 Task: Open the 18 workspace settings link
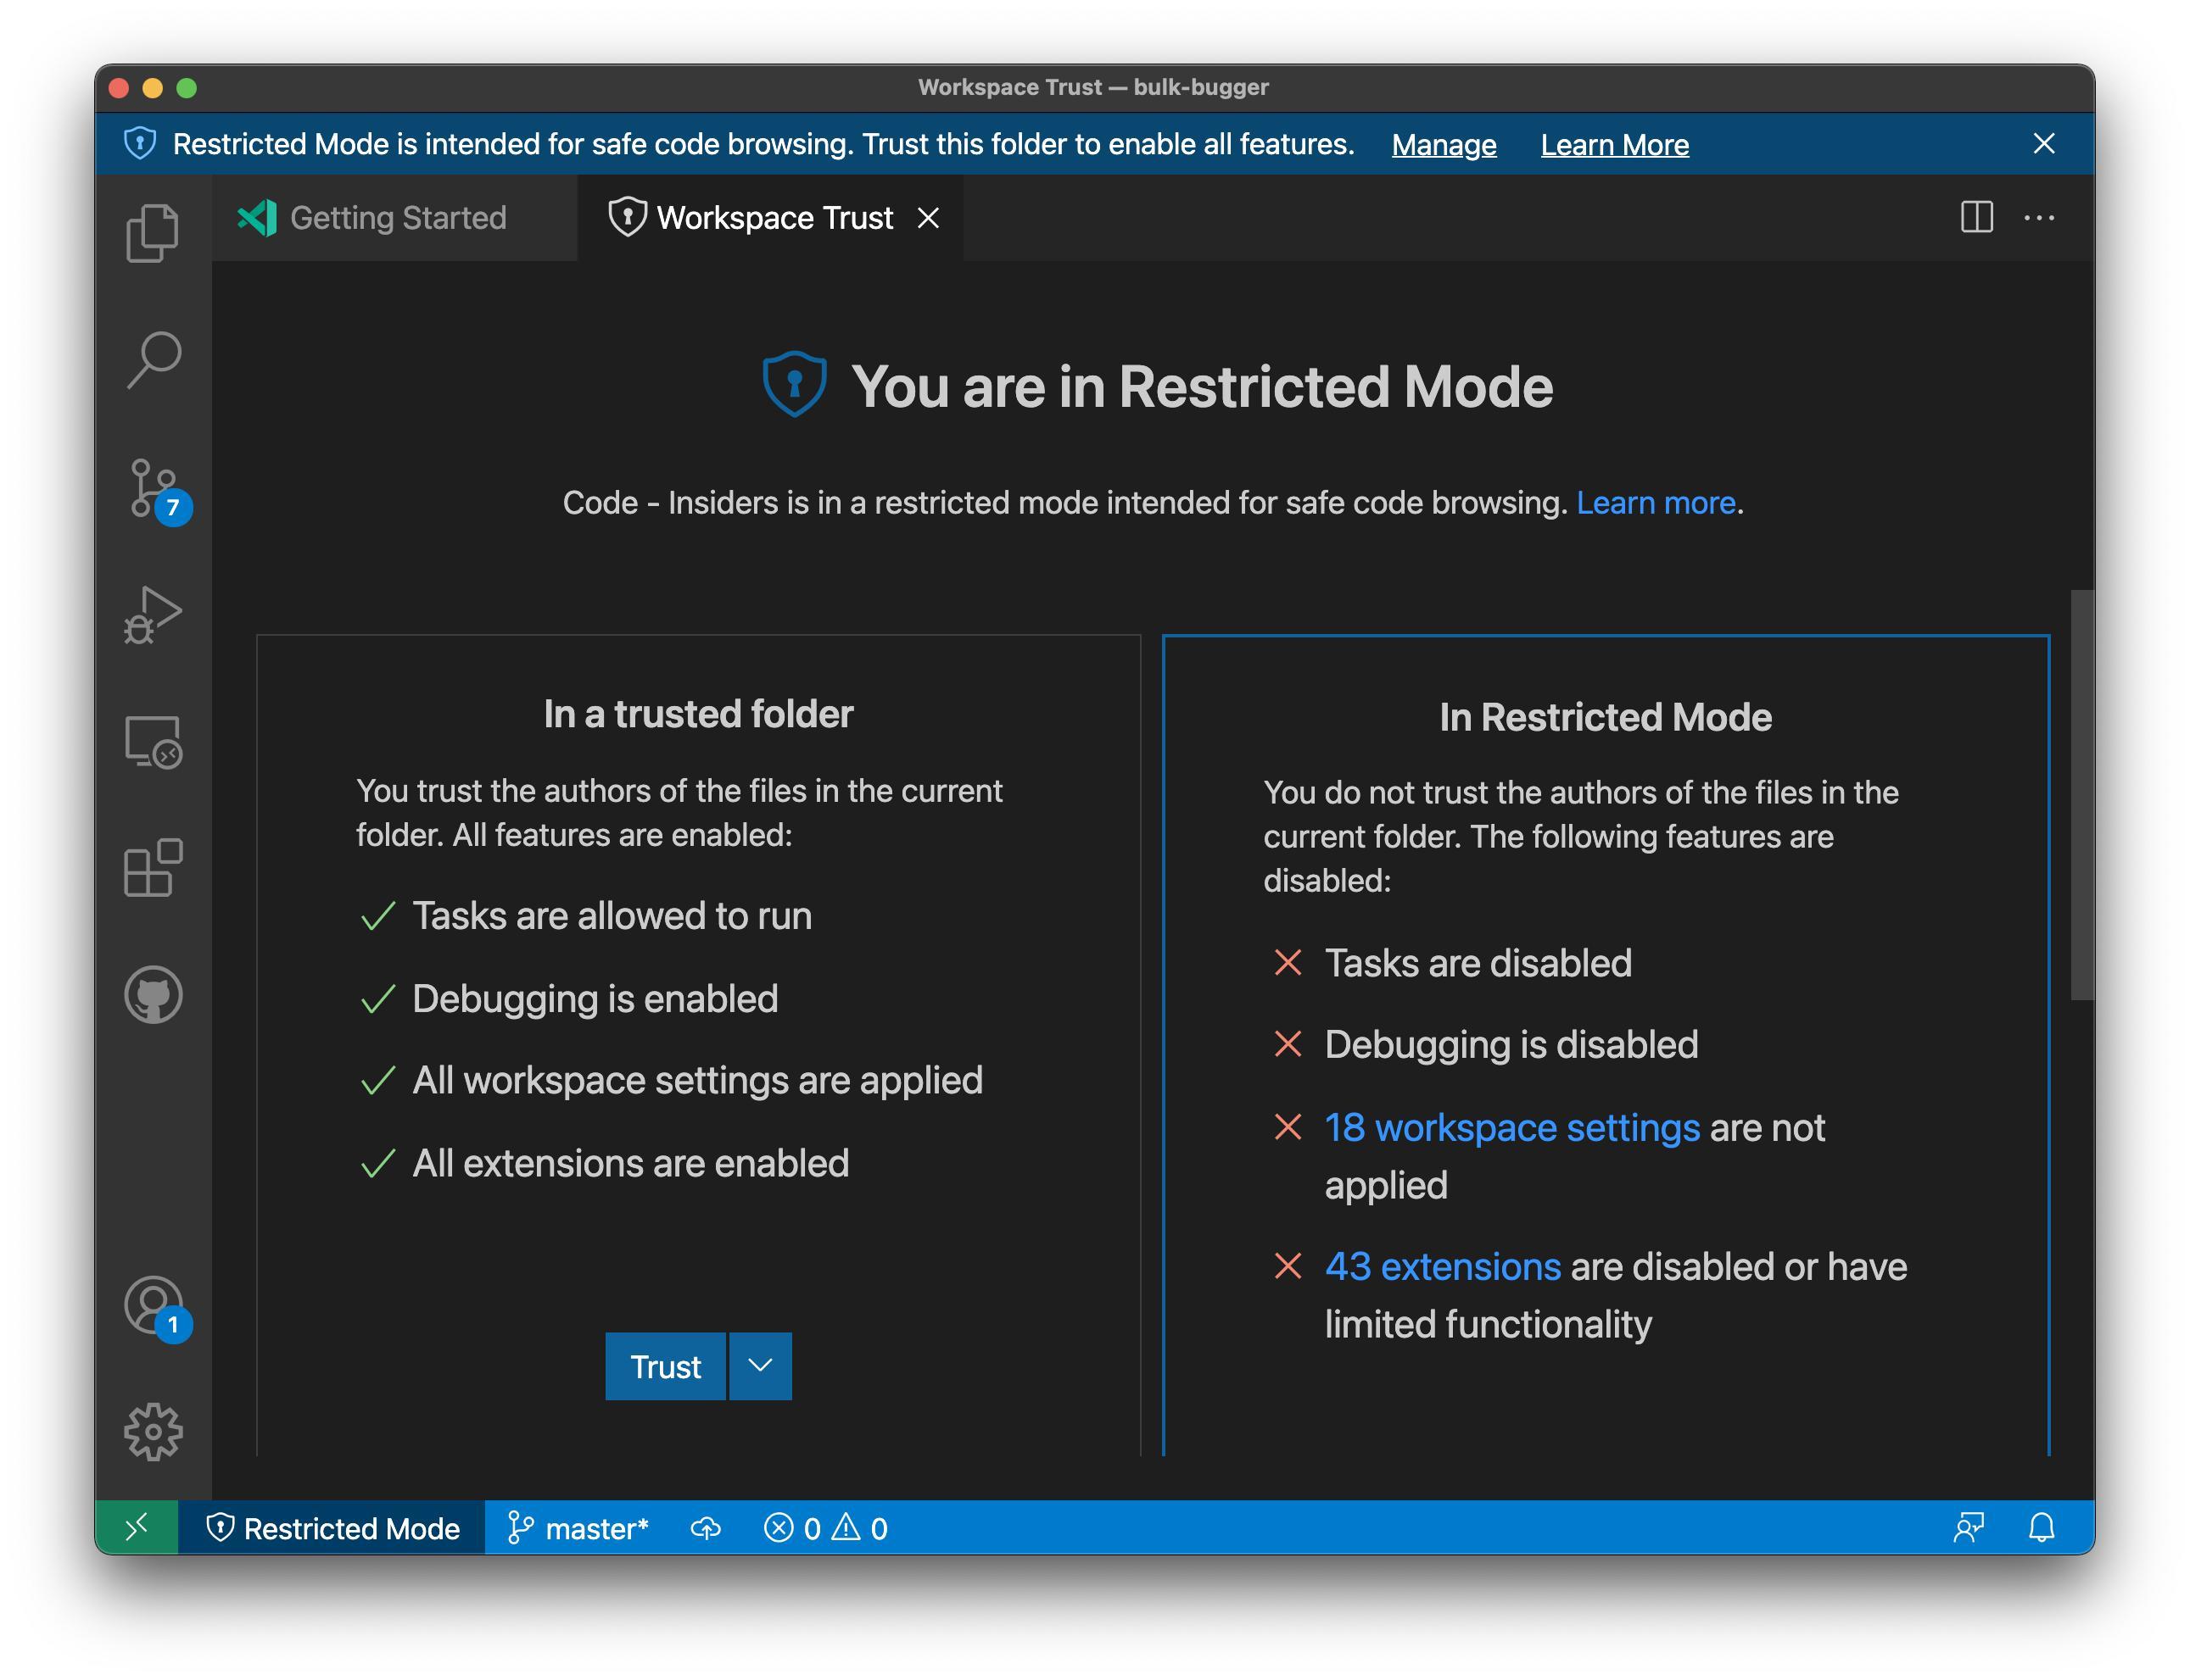click(x=1511, y=1127)
